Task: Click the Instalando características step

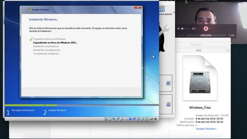Action: tap(46, 46)
